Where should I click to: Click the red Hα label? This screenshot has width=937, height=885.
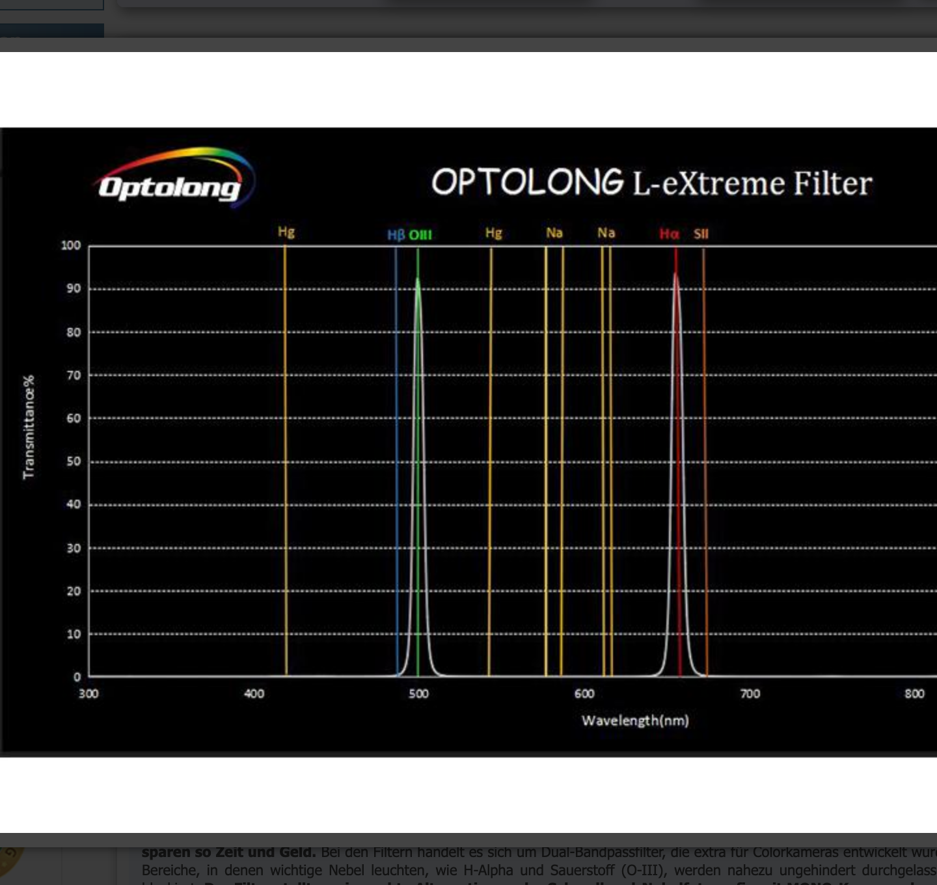(669, 234)
